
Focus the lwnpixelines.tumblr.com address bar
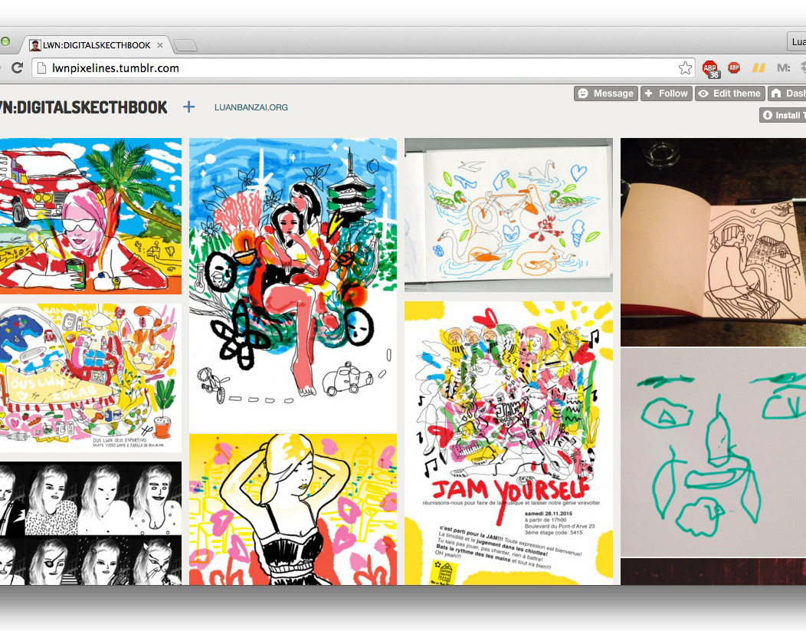coord(362,68)
